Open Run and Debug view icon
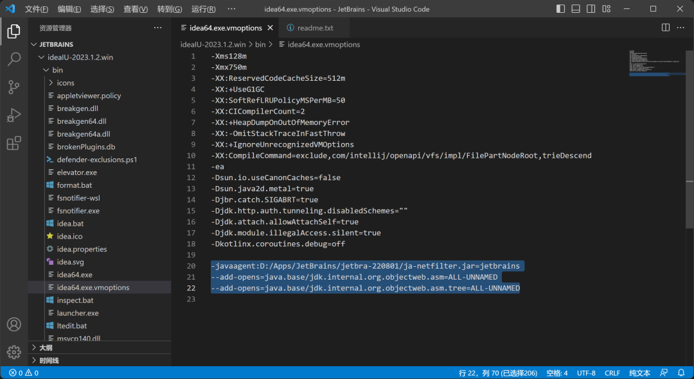The width and height of the screenshot is (694, 379). [13, 115]
